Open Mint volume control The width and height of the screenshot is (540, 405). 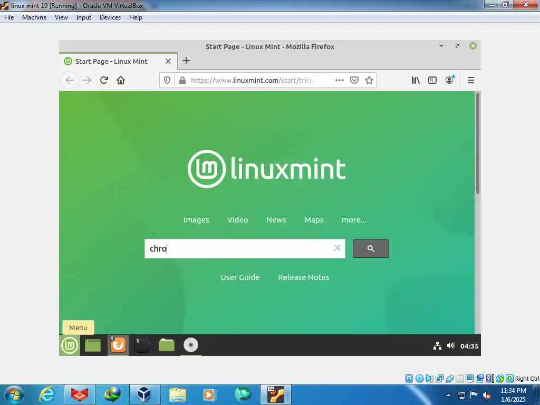click(451, 345)
